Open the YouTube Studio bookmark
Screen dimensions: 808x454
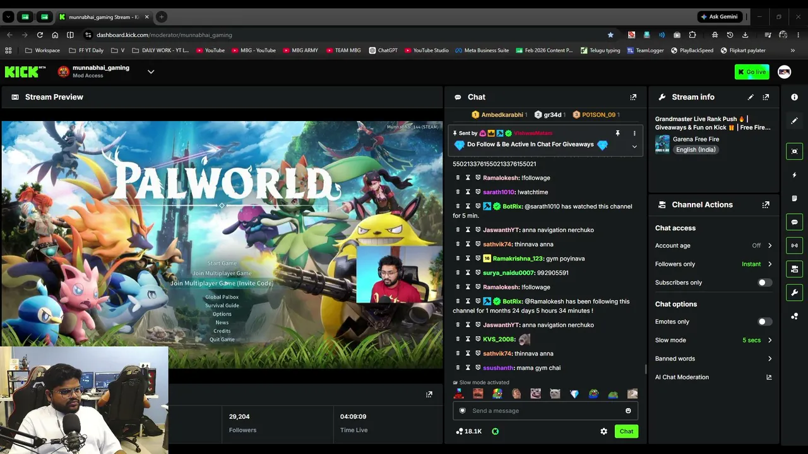(427, 50)
